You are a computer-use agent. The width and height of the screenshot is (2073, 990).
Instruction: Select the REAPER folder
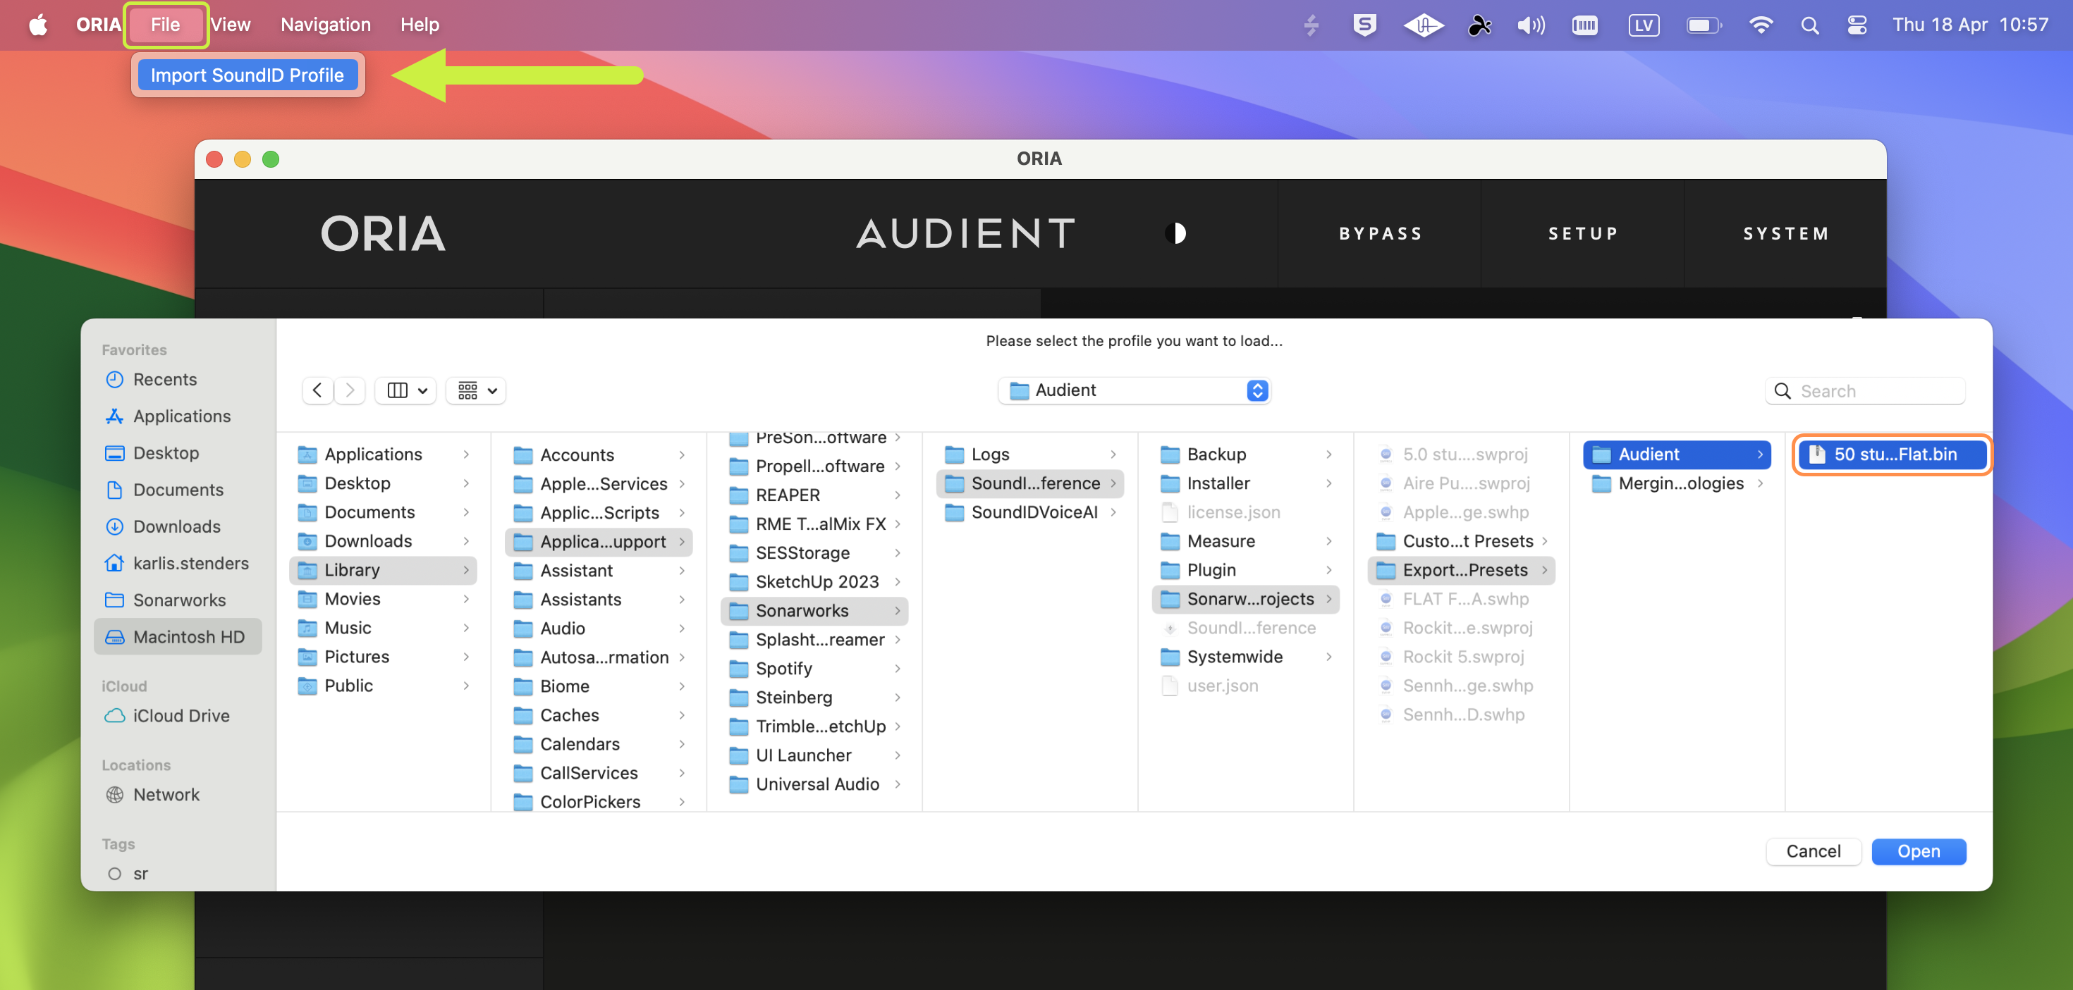tap(814, 495)
